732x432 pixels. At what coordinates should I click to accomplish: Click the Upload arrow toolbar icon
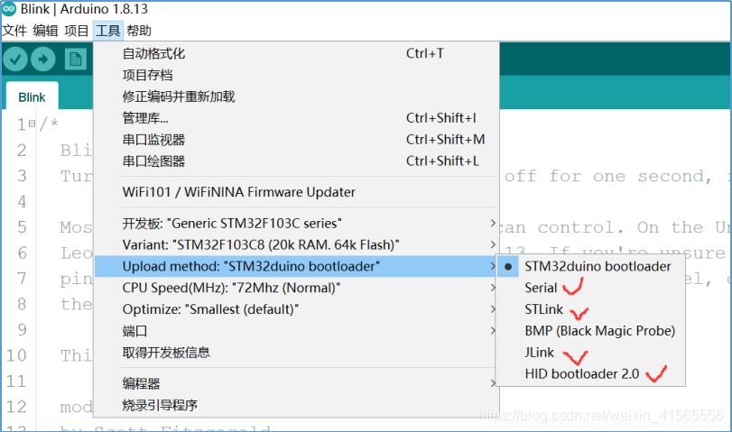click(43, 60)
